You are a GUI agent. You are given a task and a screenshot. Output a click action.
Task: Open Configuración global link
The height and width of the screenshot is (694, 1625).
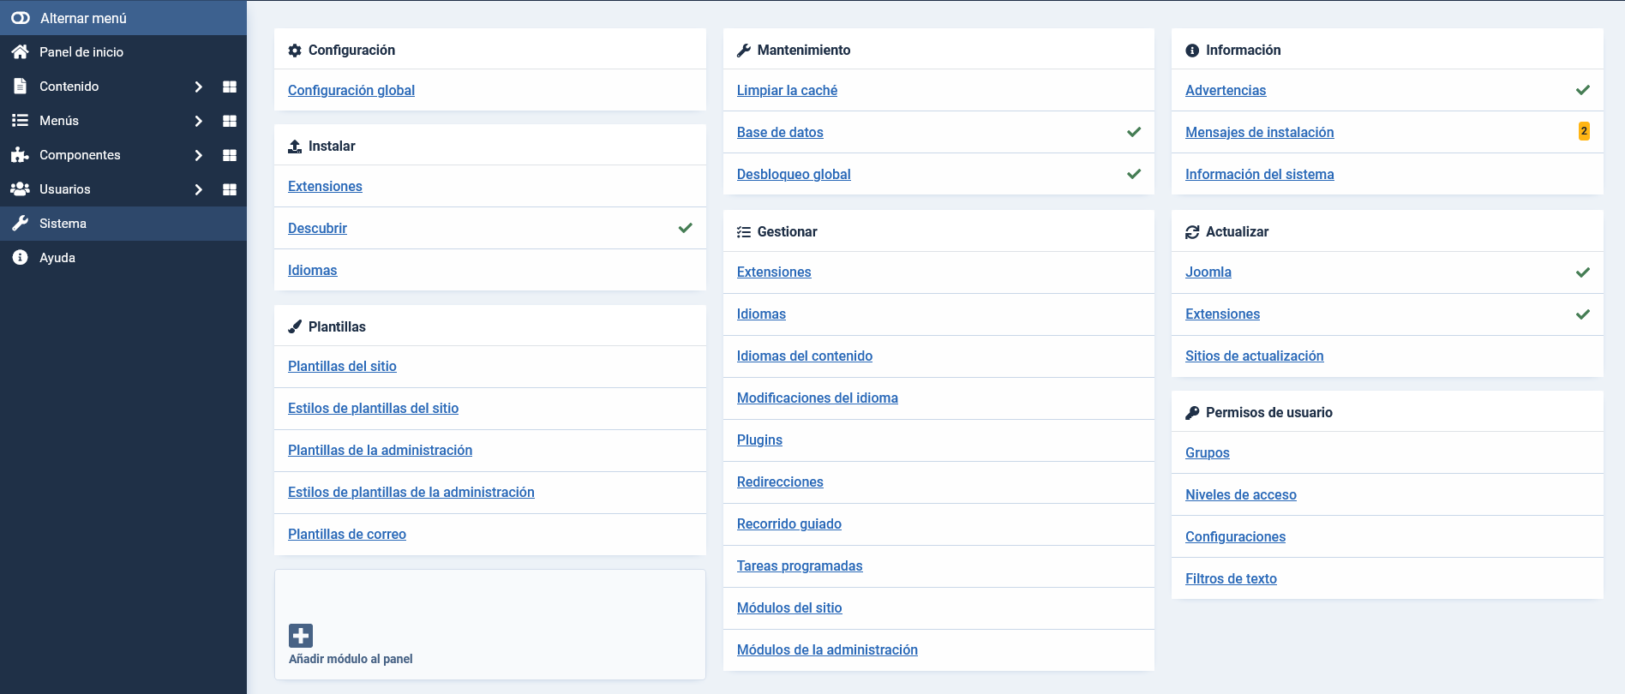[x=351, y=90]
